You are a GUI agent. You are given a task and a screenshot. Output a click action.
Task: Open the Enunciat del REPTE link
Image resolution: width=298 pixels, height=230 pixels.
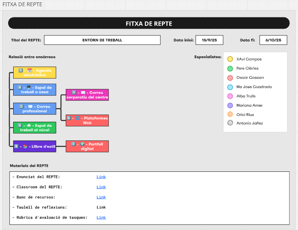pos(101,177)
